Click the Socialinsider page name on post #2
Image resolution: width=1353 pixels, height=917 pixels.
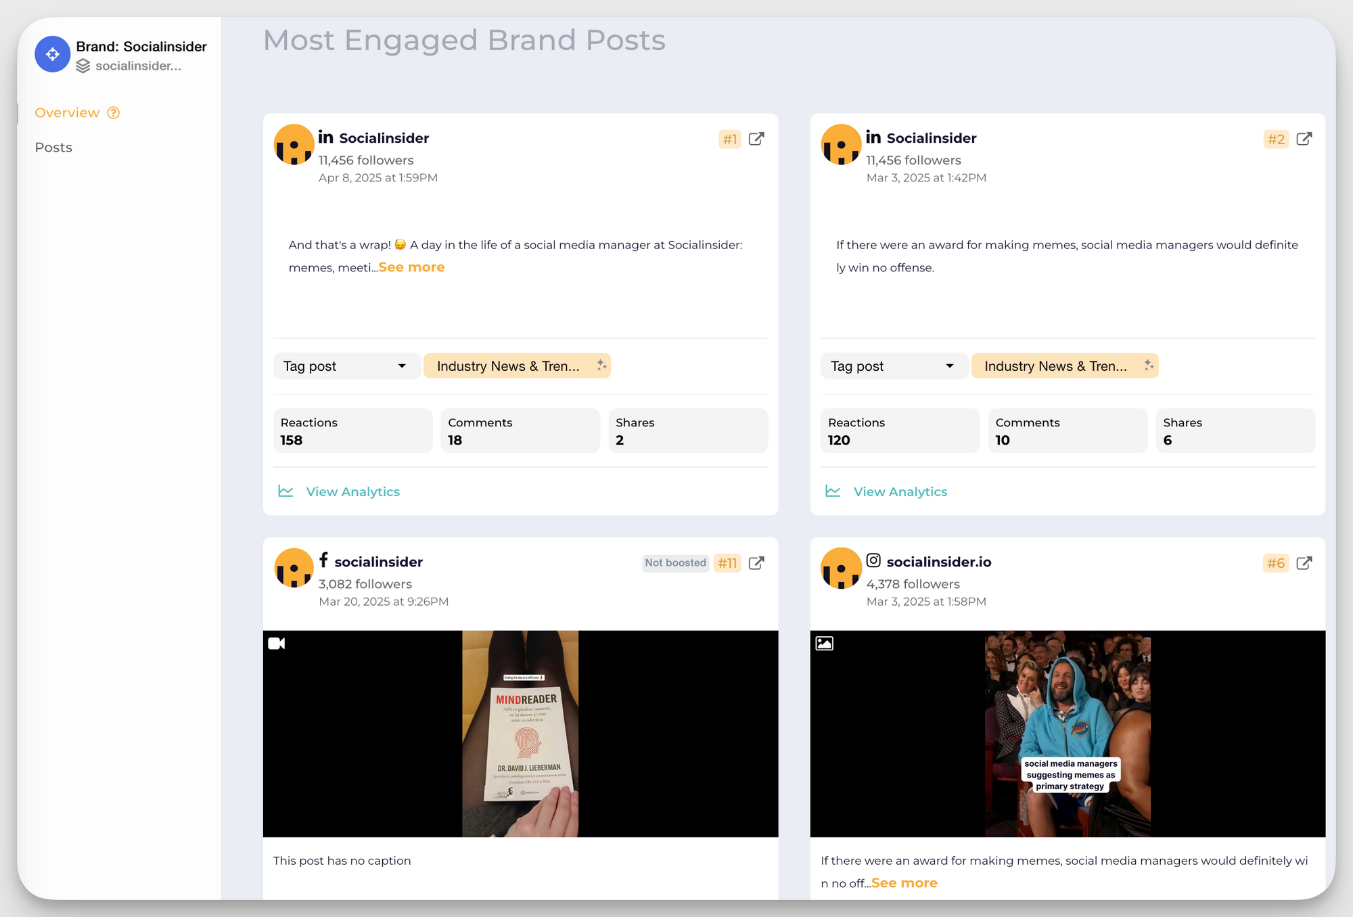[932, 138]
